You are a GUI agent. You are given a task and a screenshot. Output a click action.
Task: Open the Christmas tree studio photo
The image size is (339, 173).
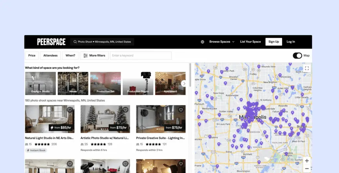click(105, 119)
